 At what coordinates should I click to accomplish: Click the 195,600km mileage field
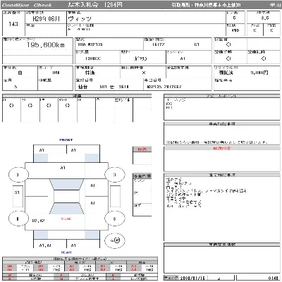46,44
